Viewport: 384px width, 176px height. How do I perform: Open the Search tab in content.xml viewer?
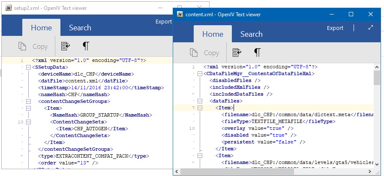[251, 34]
